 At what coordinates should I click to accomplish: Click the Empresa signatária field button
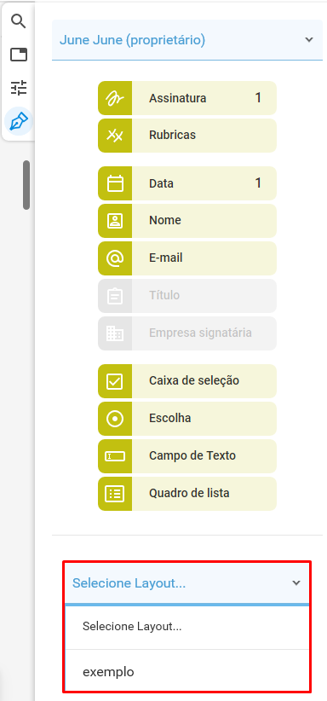click(x=187, y=333)
